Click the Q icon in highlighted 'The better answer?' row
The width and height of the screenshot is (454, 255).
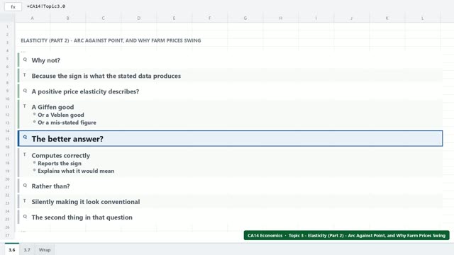25,137
